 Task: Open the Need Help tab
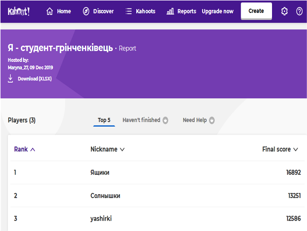(198, 120)
